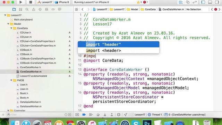Open the Project navigator tab
The height and width of the screenshot is (125, 222).
click(x=14, y=9)
